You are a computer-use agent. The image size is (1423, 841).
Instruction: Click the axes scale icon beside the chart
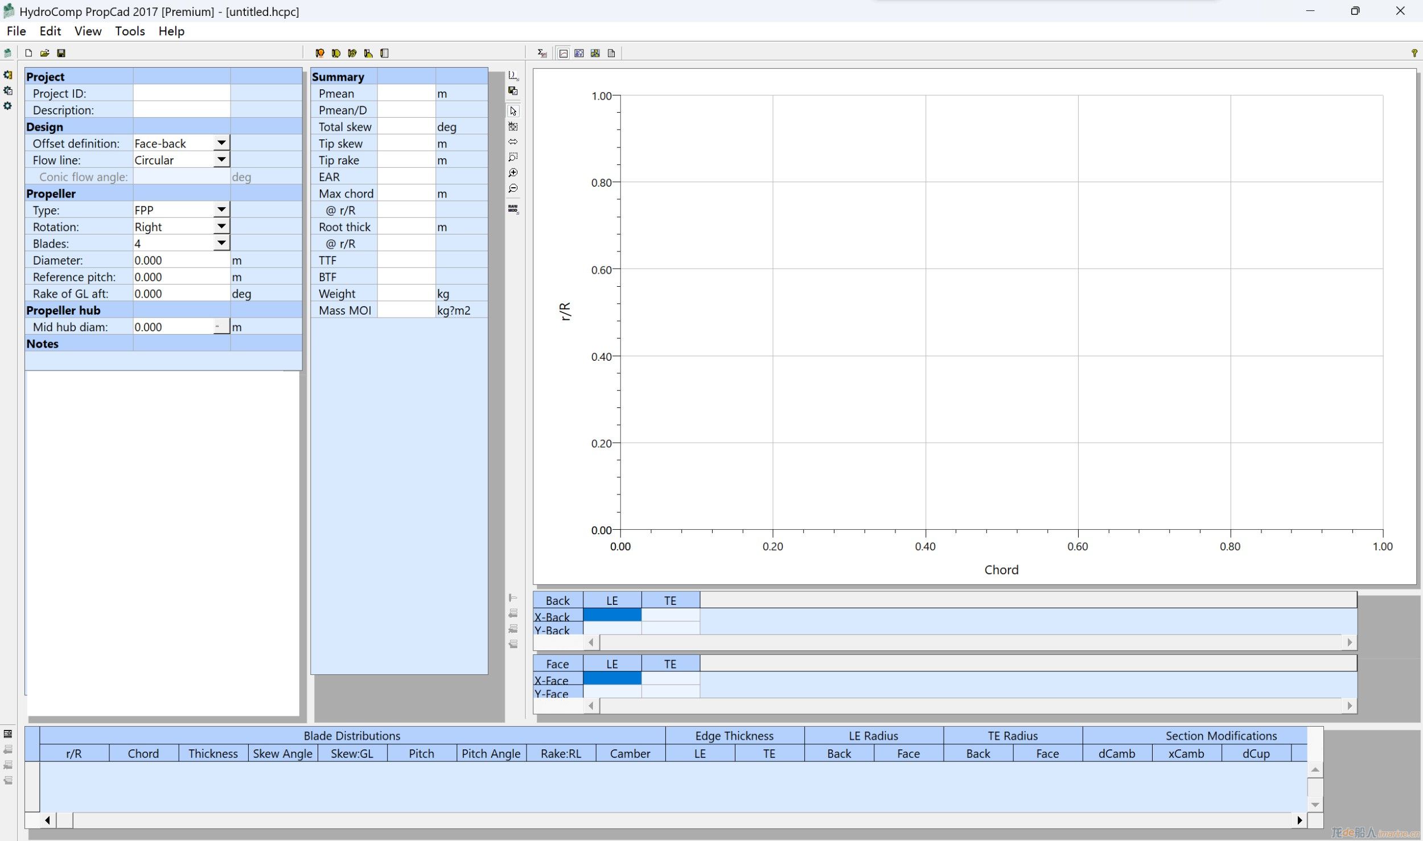click(x=513, y=75)
